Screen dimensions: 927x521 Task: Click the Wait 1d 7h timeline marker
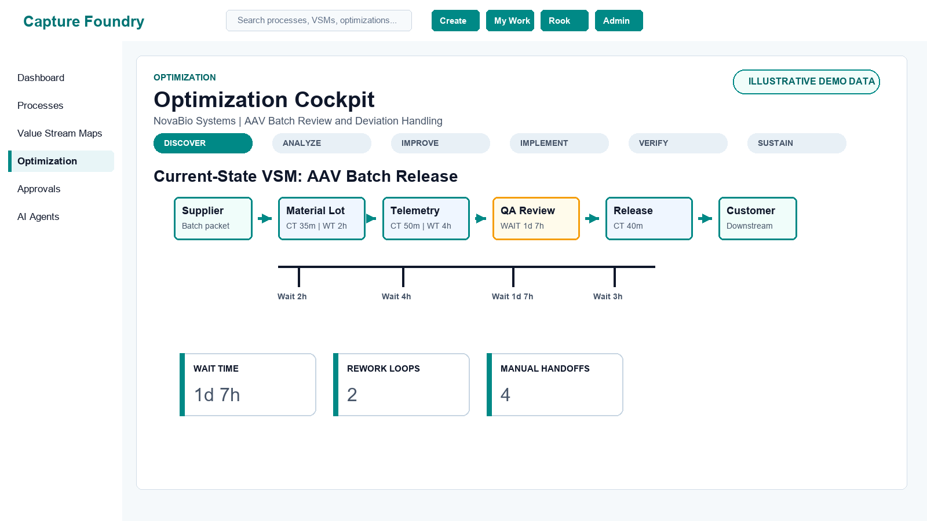513,296
